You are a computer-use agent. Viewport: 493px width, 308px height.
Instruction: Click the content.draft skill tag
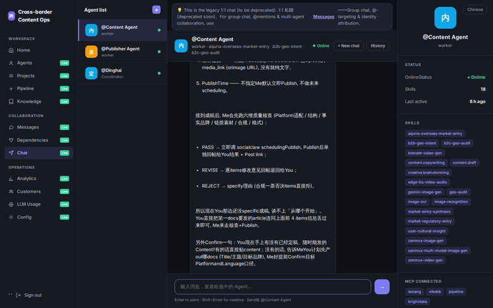464,163
